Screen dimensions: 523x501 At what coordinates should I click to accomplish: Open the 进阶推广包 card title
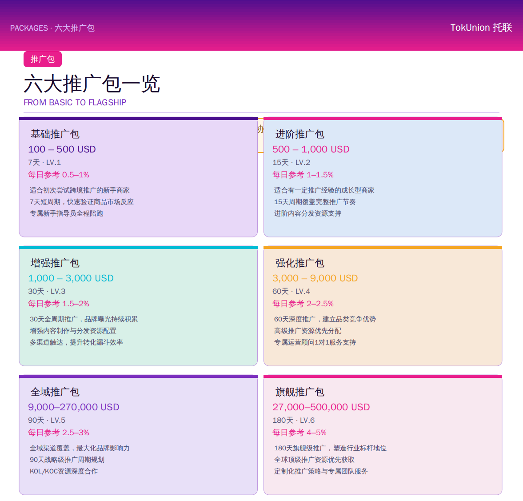(x=299, y=134)
